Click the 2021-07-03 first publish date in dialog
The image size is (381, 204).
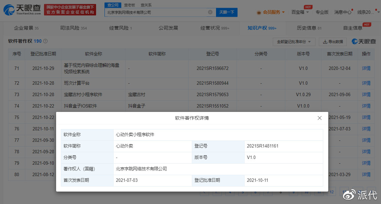(x=127, y=180)
